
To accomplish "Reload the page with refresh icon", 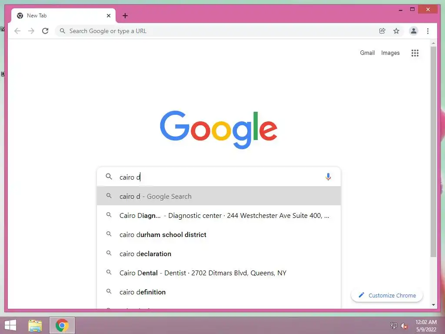I will coord(45,31).
